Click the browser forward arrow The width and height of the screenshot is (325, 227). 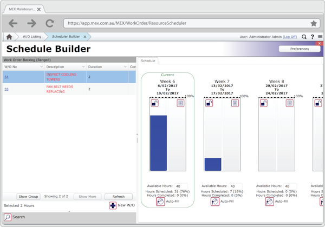(x=31, y=23)
